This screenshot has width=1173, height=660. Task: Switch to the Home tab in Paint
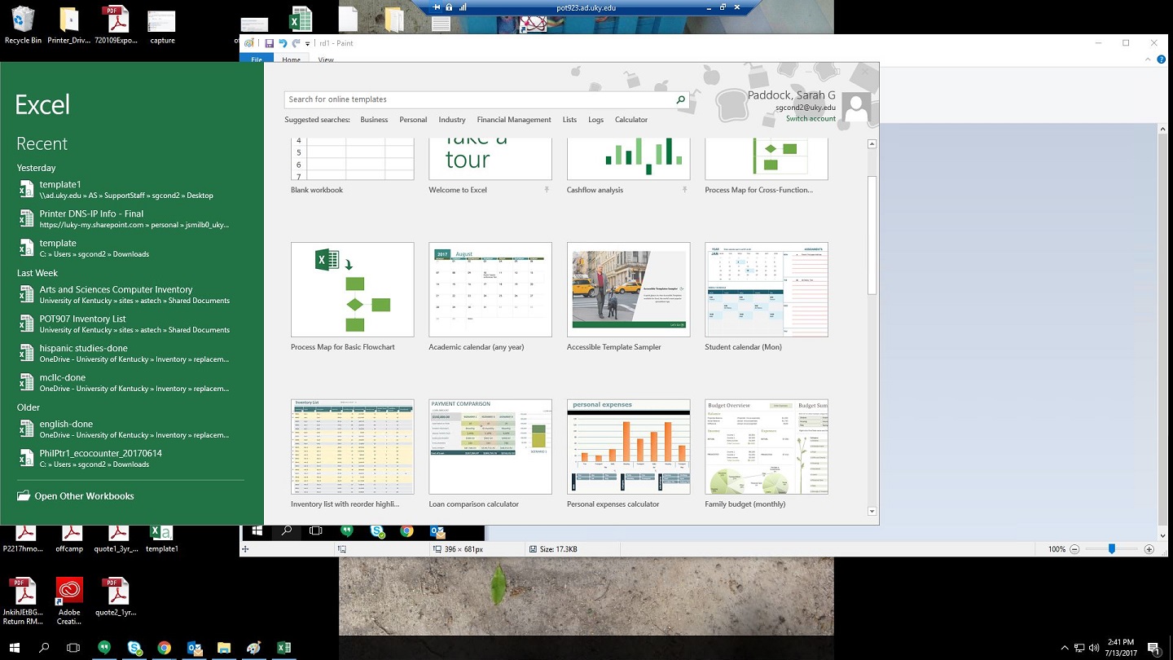click(291, 59)
